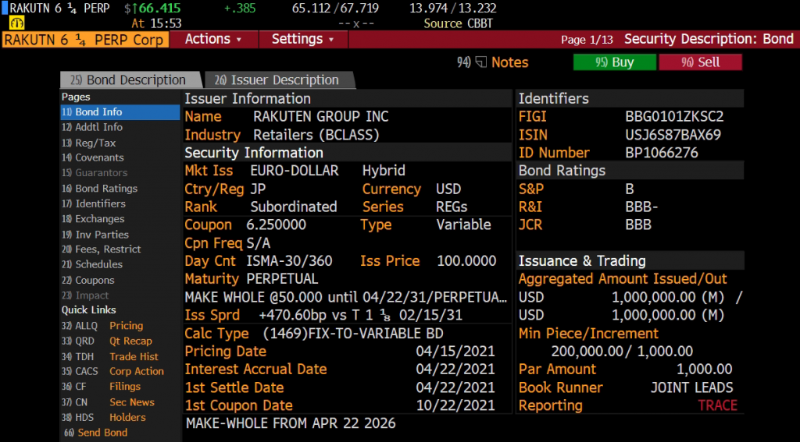Select the Bond Info page
This screenshot has width=800, height=442.
[120, 112]
